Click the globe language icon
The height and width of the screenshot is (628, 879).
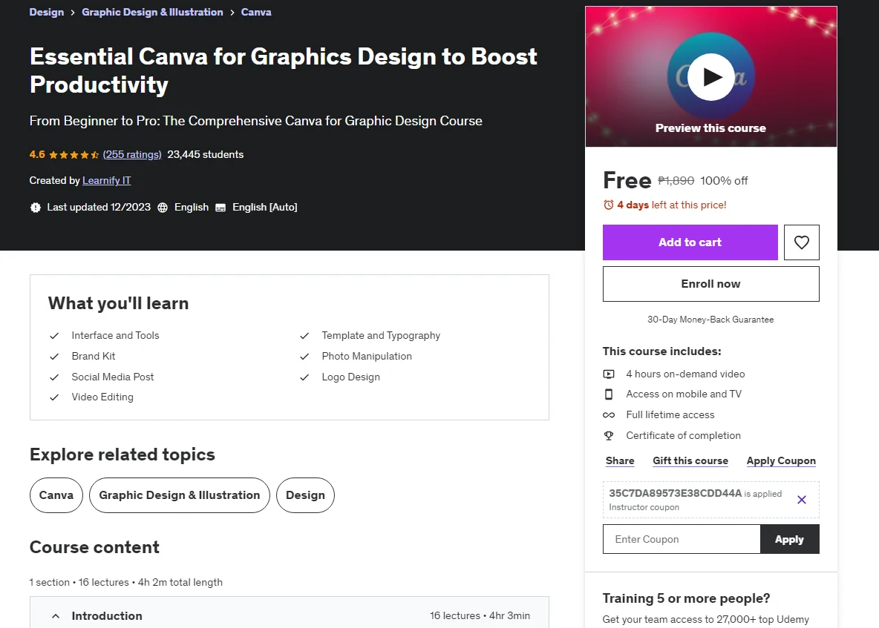(x=163, y=208)
